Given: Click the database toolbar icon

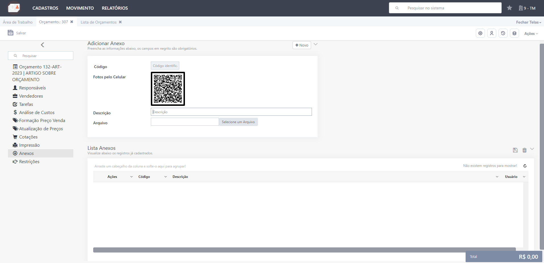Looking at the screenshot, I should (x=514, y=33).
